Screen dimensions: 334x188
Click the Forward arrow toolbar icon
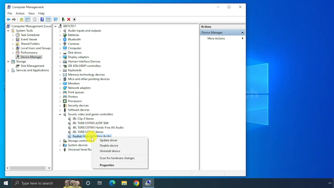[14, 20]
